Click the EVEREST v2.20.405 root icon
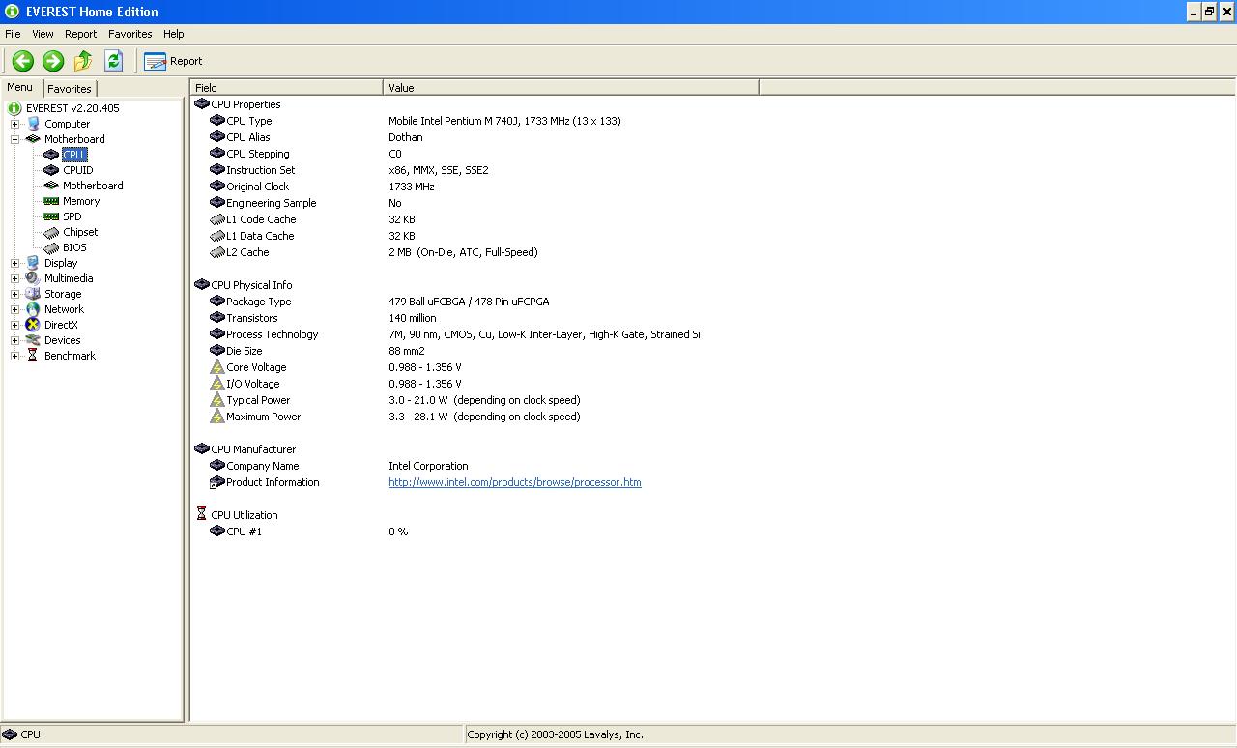This screenshot has height=748, width=1237. tap(14, 108)
